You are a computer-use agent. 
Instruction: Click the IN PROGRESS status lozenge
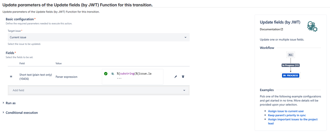(290, 75)
